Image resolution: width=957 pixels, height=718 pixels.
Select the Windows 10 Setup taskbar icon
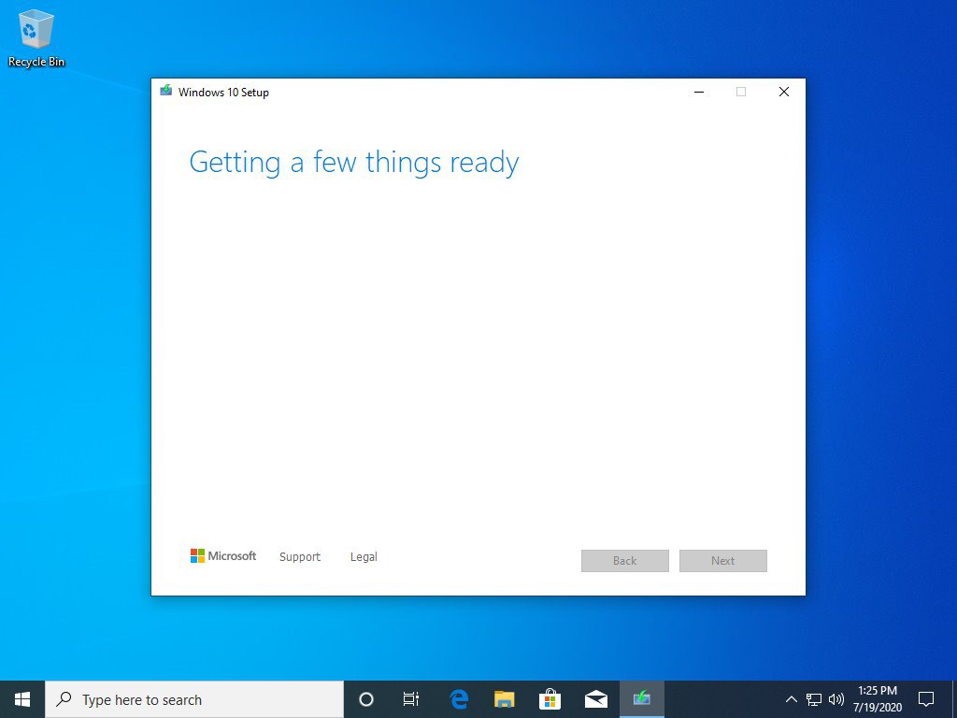(x=641, y=699)
